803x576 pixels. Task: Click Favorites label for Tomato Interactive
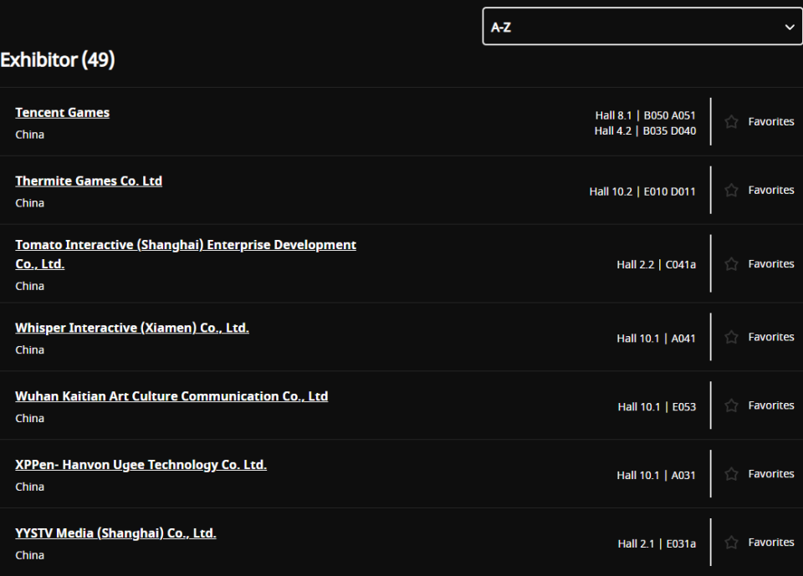[x=770, y=263]
